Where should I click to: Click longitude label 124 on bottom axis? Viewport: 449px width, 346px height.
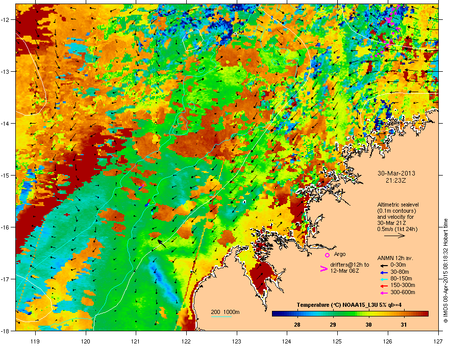pos(287,341)
